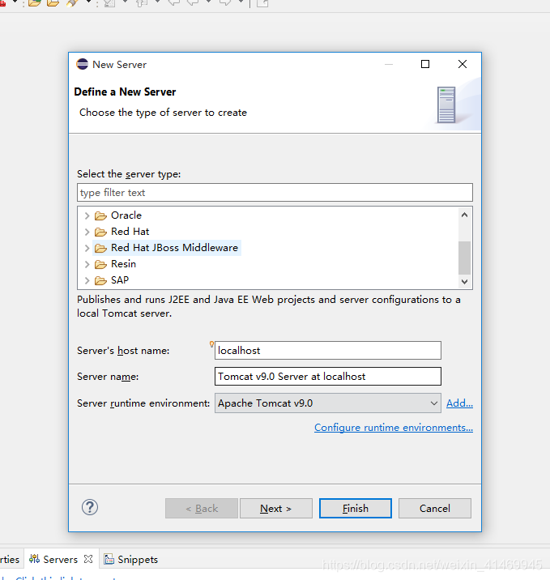Select the SAP row
Screen dimensions: 550x580
click(120, 280)
